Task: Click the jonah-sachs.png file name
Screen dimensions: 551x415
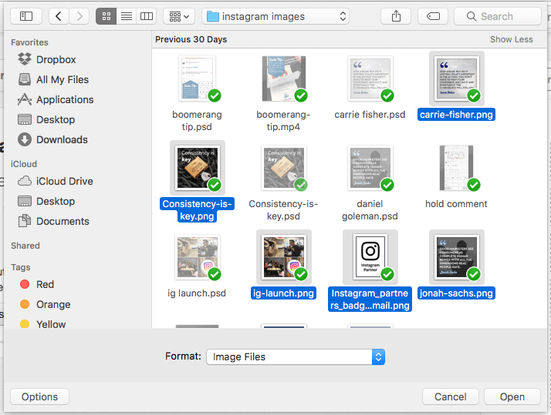Action: [x=456, y=293]
